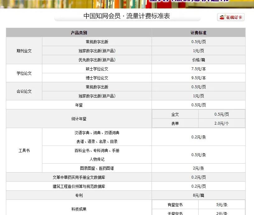Click the 专利 row label
Viewport: 254px width, 215px height.
[79, 195]
